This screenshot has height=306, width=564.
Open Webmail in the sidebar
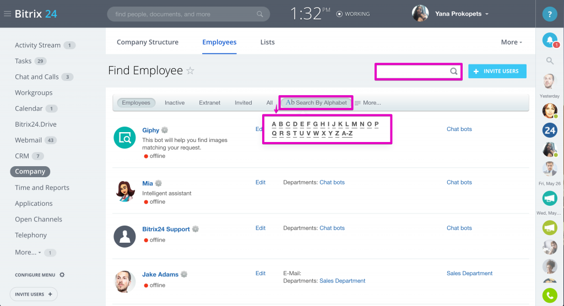(x=29, y=140)
